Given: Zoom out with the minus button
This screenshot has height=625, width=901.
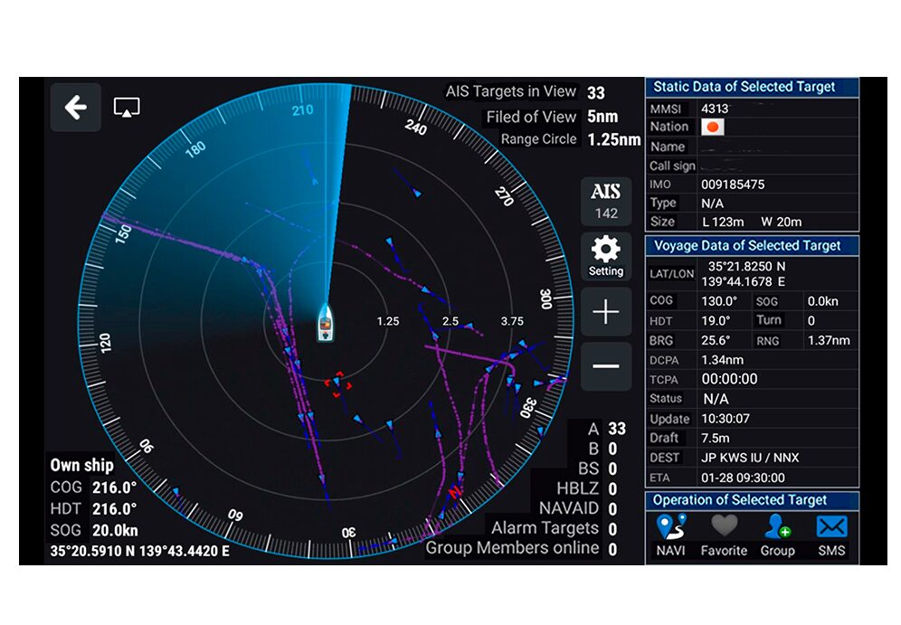Looking at the screenshot, I should [605, 366].
